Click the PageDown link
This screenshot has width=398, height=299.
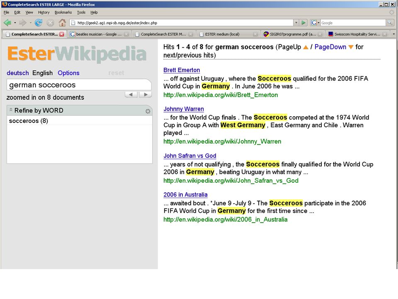pos(330,47)
